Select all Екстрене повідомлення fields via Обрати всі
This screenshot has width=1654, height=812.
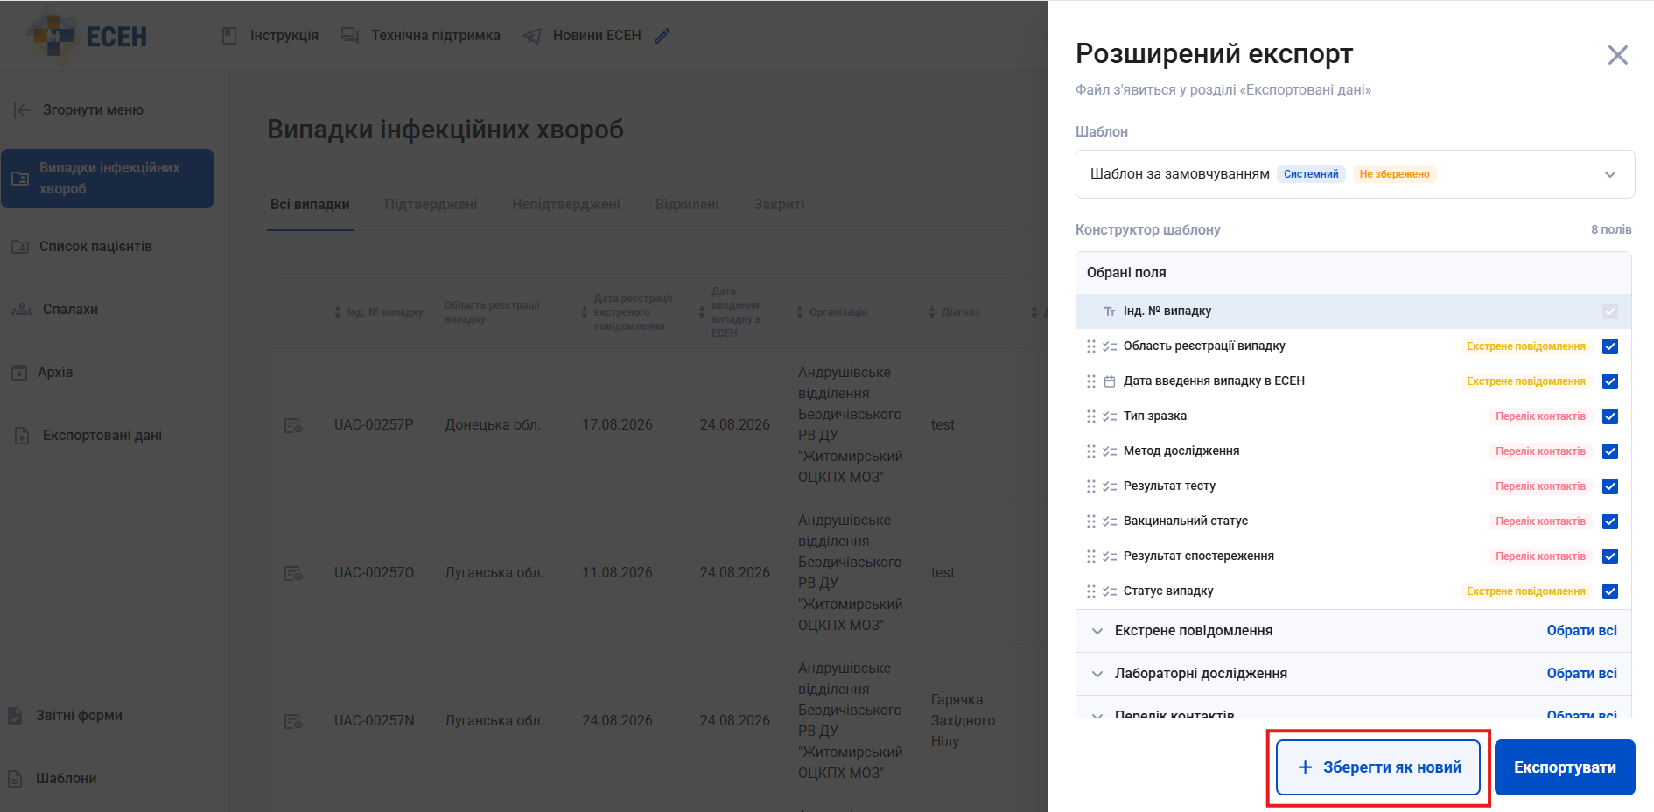click(x=1581, y=631)
